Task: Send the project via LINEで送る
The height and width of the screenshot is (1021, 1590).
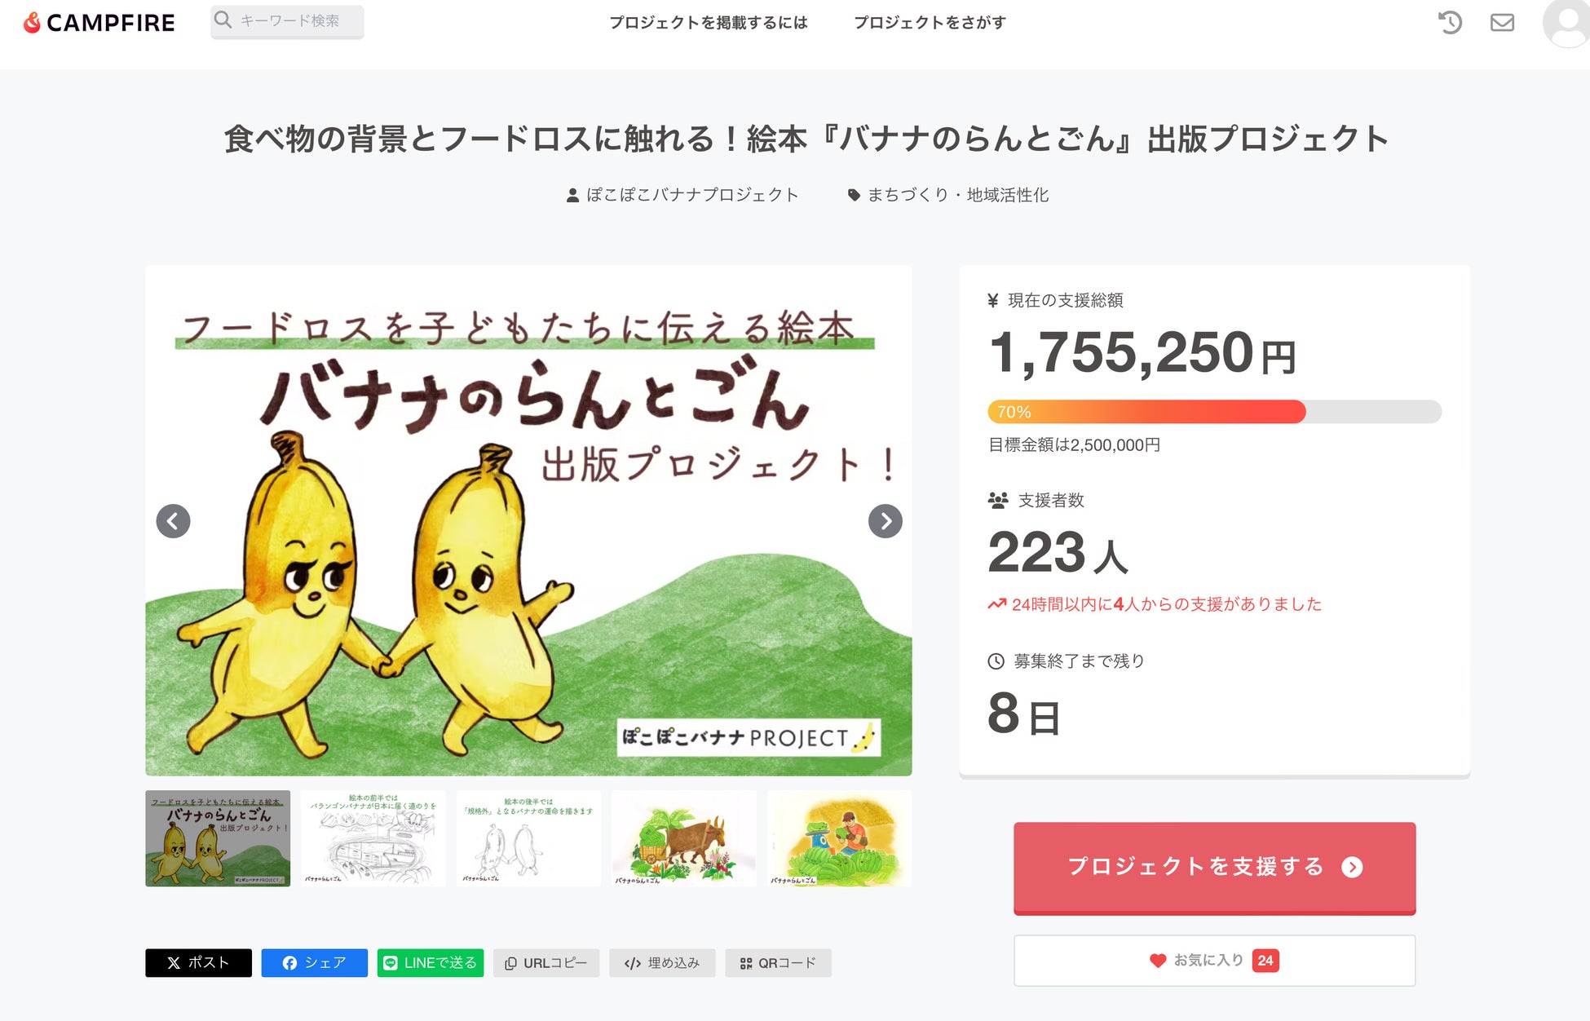Action: (x=431, y=963)
